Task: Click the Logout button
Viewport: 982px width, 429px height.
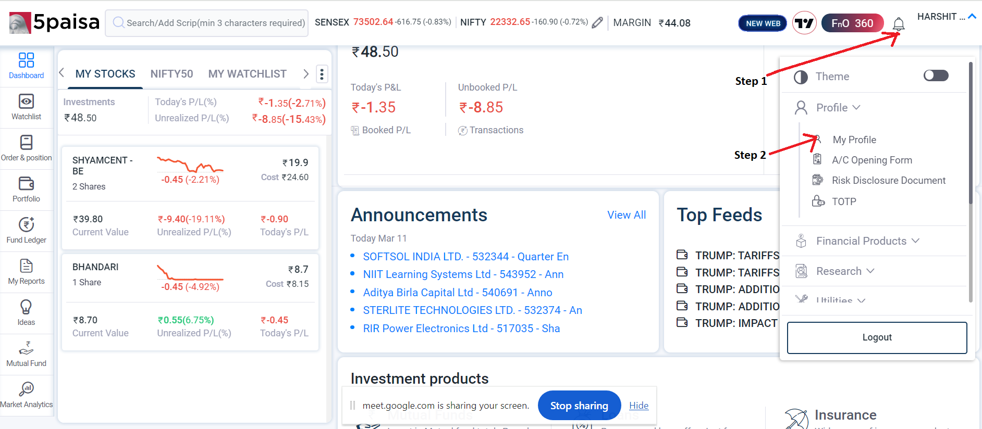Action: pos(877,337)
